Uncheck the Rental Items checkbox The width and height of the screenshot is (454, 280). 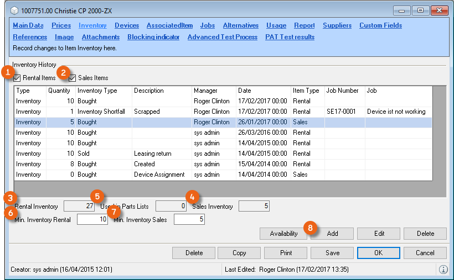(x=17, y=78)
